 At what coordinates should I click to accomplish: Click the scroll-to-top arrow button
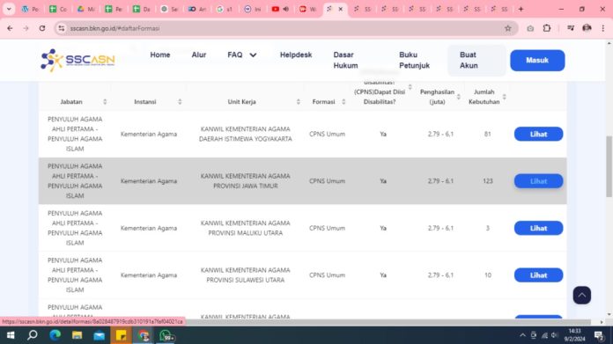(x=581, y=296)
